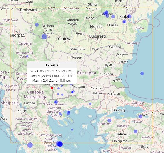Click the marker on the Greek-Bulgarian border above Αποκεντρωμένη
This screenshot has width=164, height=153.
point(56,102)
